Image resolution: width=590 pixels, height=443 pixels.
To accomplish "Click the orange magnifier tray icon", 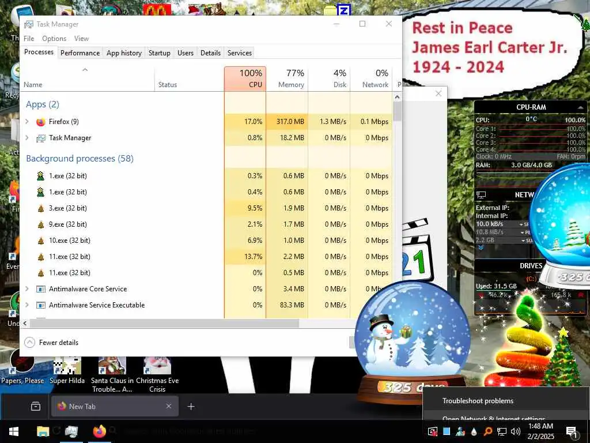I will 487,431.
